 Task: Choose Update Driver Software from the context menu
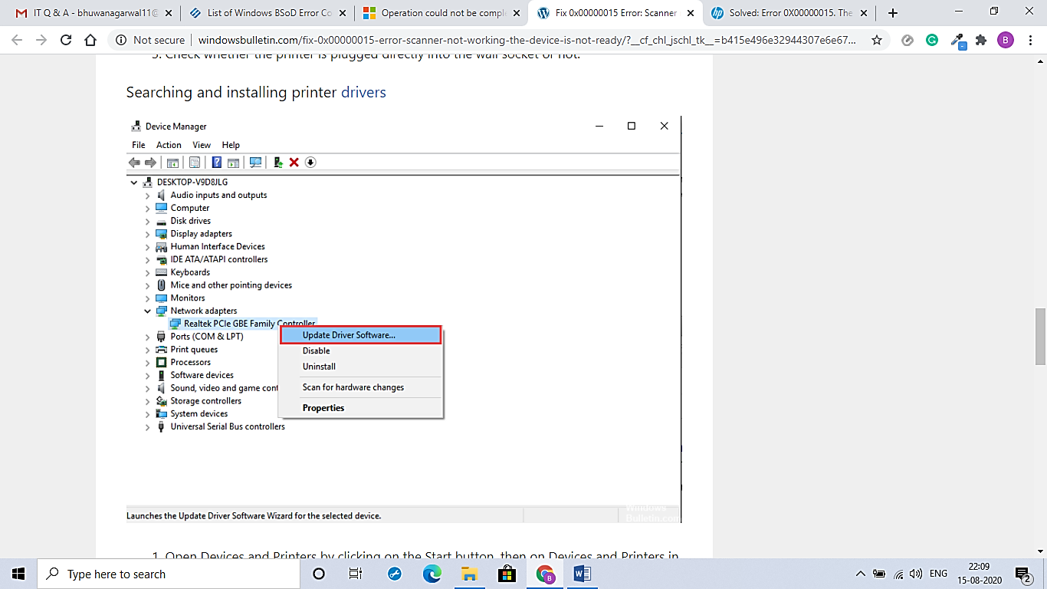(x=349, y=334)
